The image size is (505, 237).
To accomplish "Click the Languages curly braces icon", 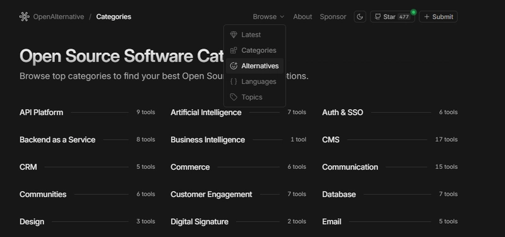I will [x=234, y=82].
